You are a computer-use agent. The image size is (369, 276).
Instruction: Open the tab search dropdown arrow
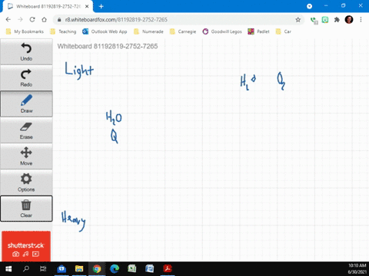pyautogui.click(x=309, y=6)
